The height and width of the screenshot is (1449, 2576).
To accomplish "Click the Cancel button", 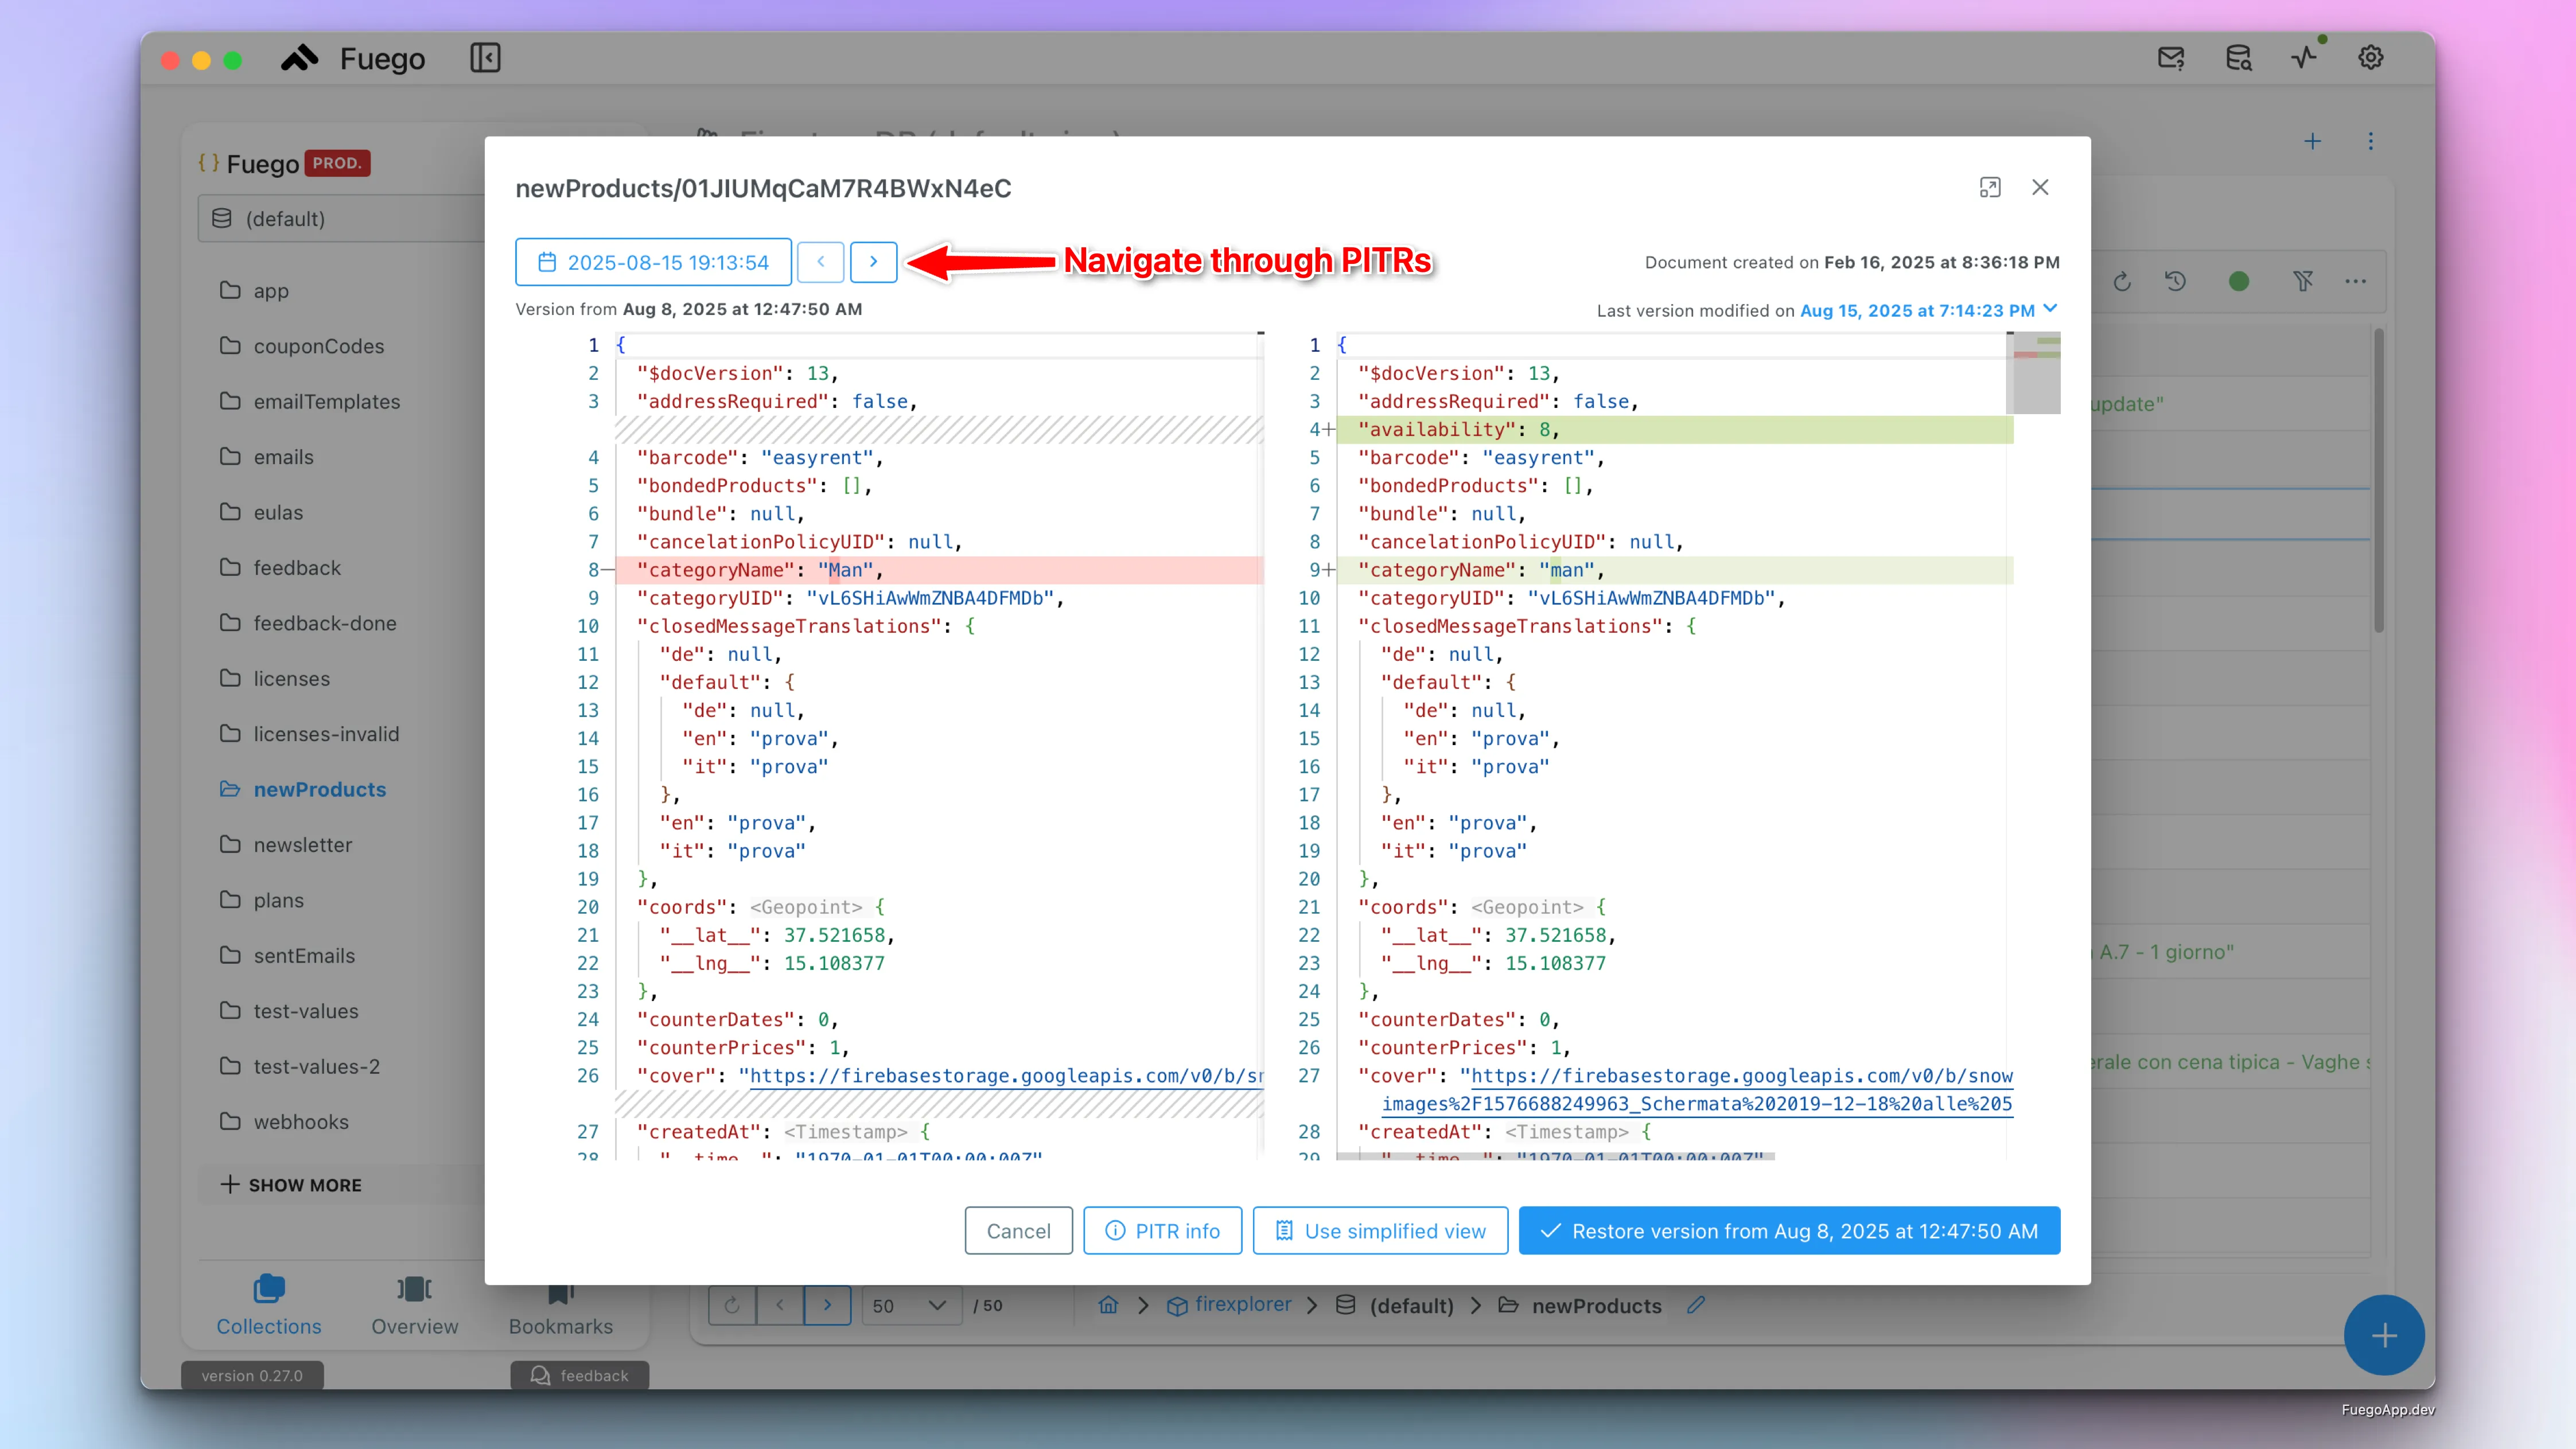I will 1018,1231.
